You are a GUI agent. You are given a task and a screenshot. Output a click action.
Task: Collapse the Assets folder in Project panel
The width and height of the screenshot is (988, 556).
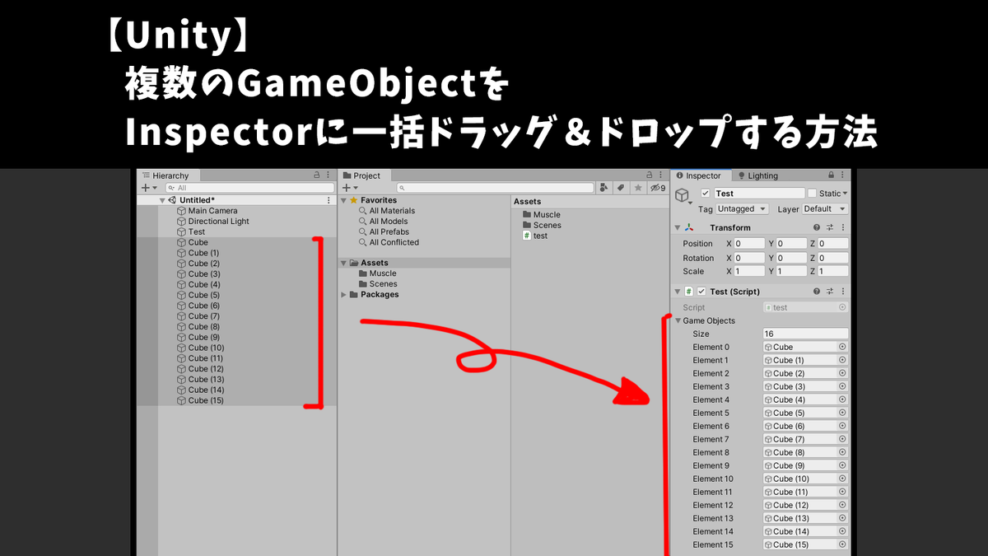tap(342, 262)
